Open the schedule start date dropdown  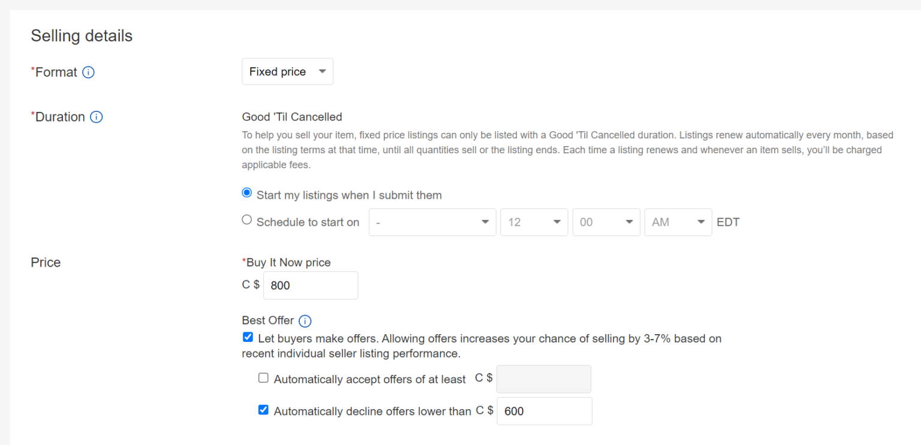432,222
